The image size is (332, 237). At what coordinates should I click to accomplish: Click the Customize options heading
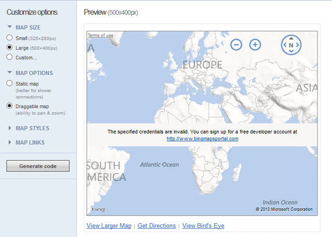(32, 12)
